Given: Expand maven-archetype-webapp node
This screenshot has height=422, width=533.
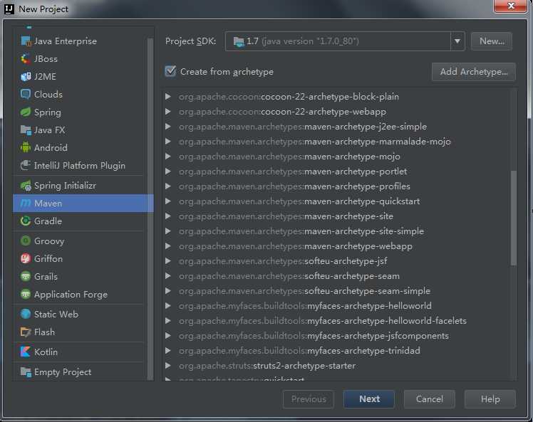Looking at the screenshot, I should 168,246.
